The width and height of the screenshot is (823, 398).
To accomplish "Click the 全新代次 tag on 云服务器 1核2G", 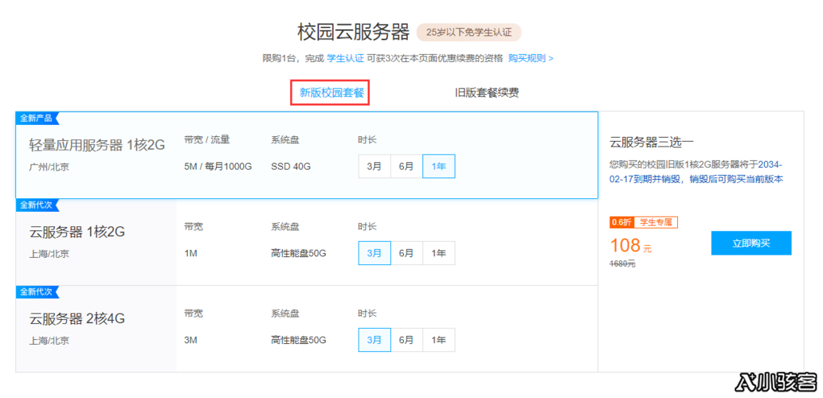I will (x=37, y=205).
